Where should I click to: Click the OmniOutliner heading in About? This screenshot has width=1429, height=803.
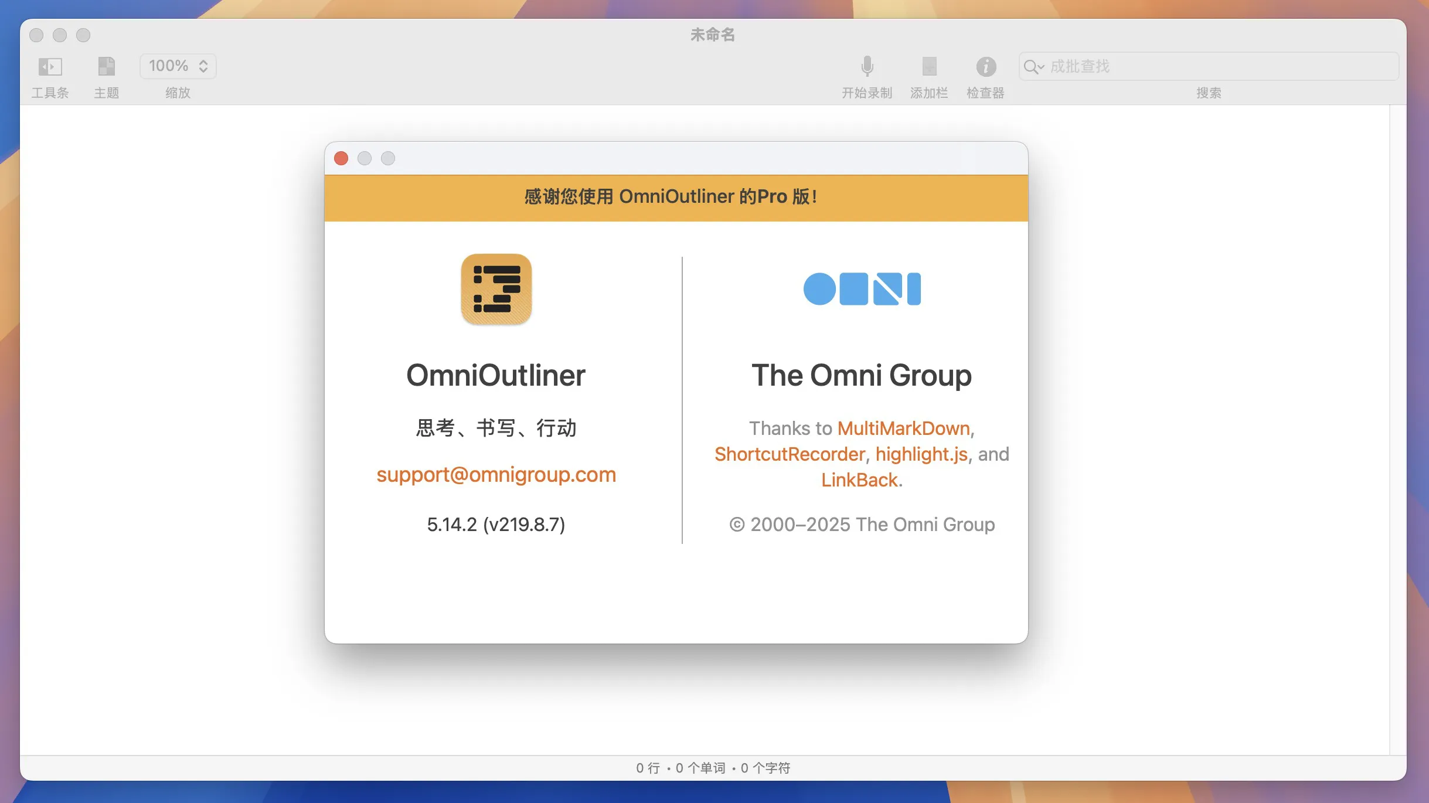pyautogui.click(x=496, y=375)
